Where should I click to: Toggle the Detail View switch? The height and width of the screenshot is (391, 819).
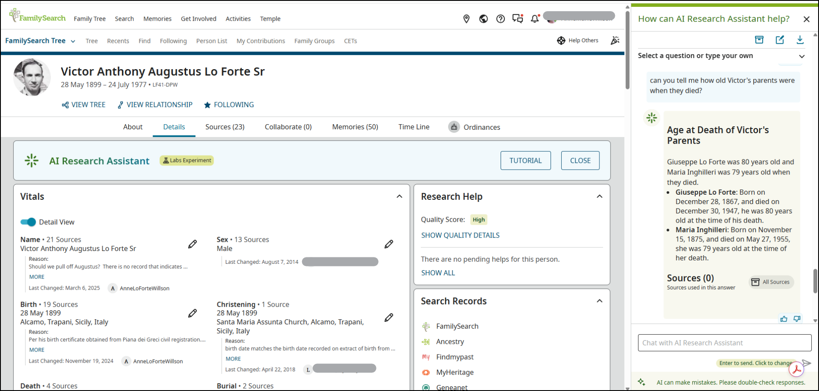pyautogui.click(x=28, y=222)
